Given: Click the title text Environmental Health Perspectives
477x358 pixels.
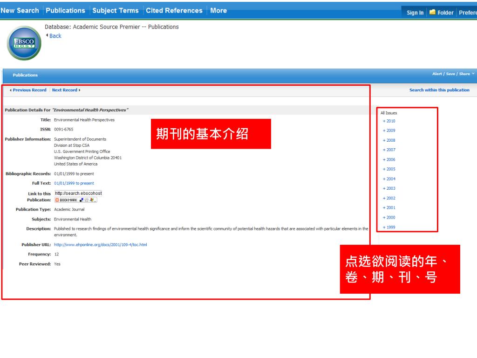Looking at the screenshot, I should (x=84, y=120).
